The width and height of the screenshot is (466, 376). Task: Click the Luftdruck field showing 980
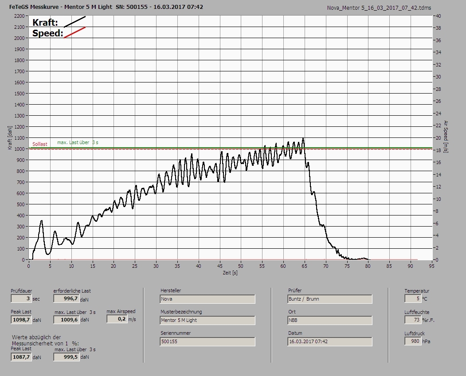(x=413, y=341)
